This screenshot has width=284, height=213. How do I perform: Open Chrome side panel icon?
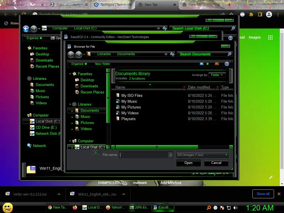(x=260, y=14)
